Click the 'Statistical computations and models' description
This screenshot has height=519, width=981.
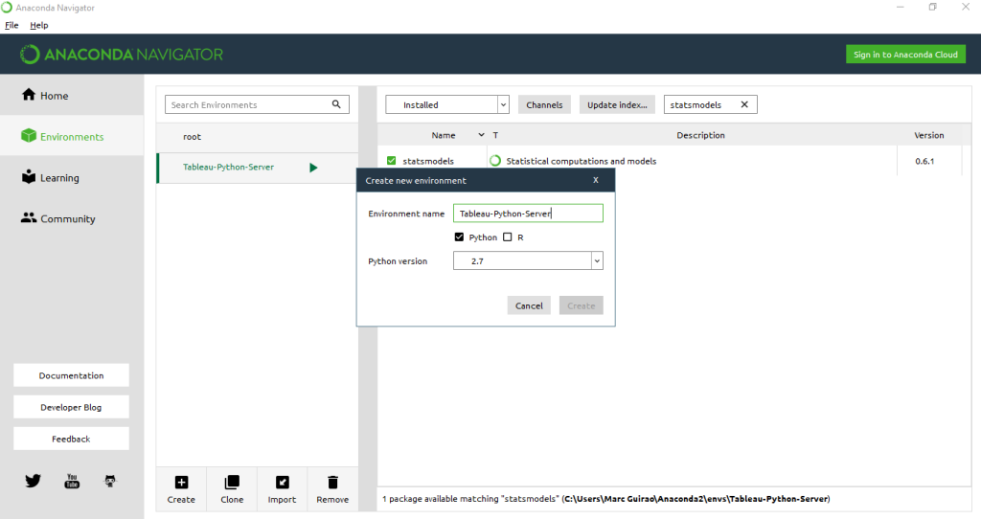[582, 161]
